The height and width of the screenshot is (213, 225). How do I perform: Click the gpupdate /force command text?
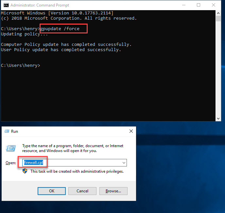pyautogui.click(x=60, y=29)
